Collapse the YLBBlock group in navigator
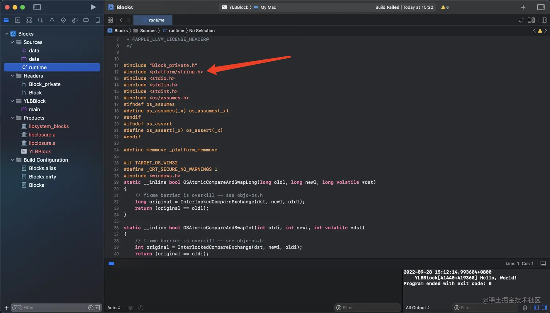550x313 pixels. click(x=12, y=101)
